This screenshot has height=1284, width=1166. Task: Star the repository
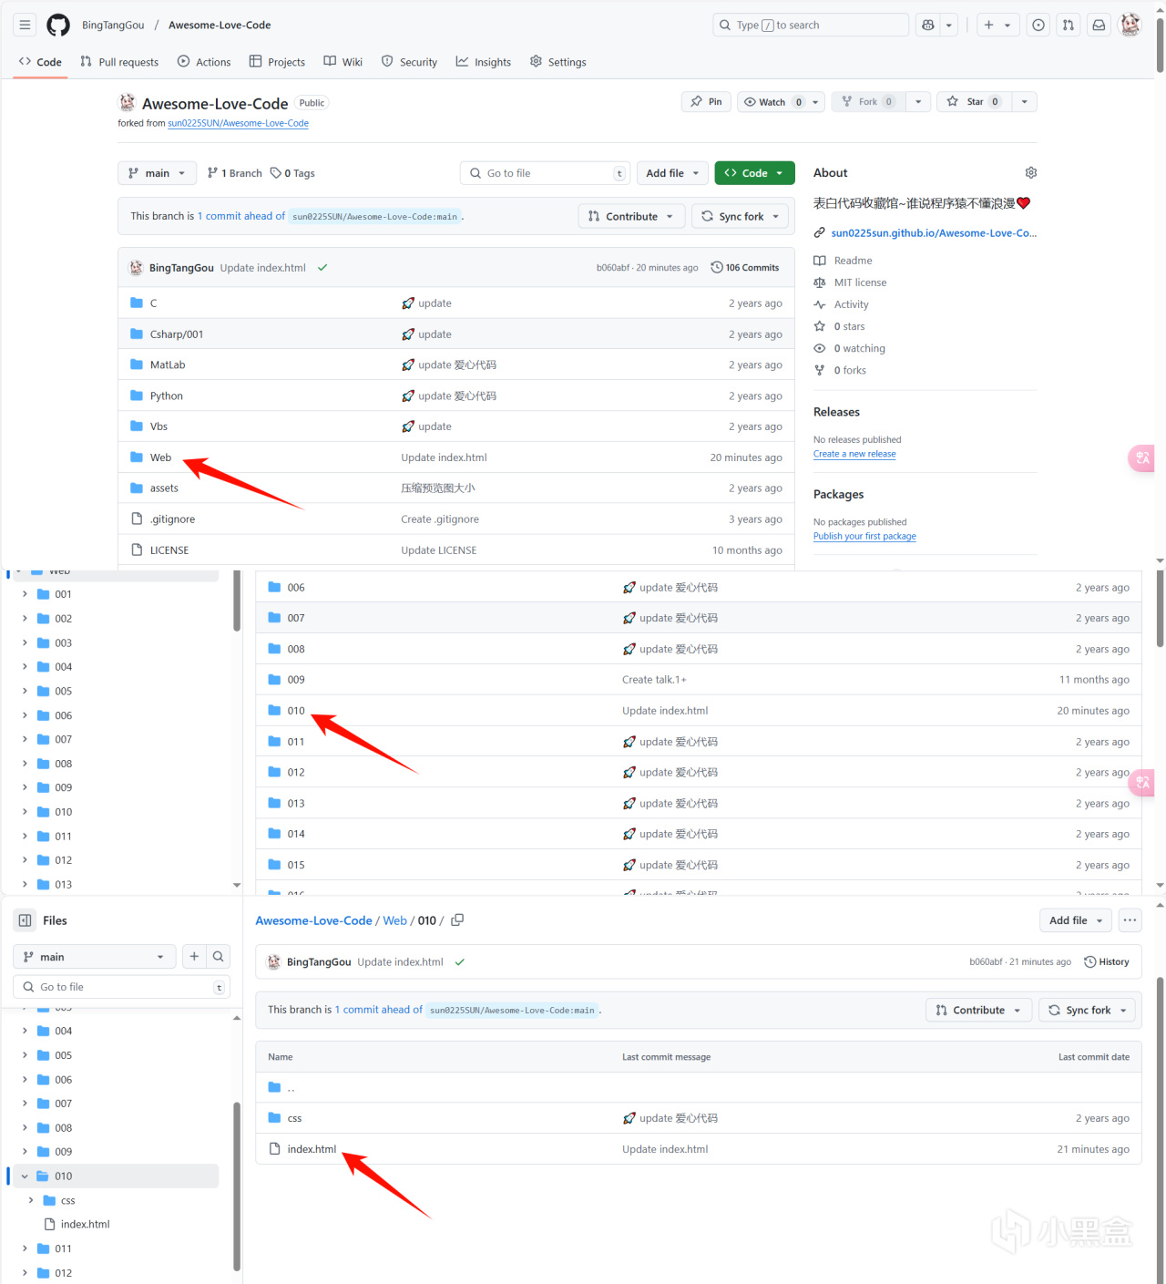[x=974, y=102]
